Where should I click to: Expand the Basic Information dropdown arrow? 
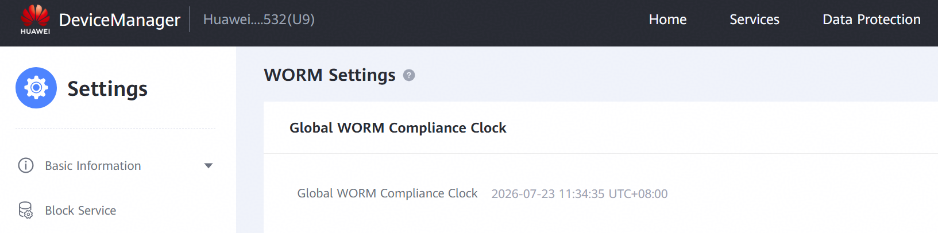pyautogui.click(x=209, y=166)
